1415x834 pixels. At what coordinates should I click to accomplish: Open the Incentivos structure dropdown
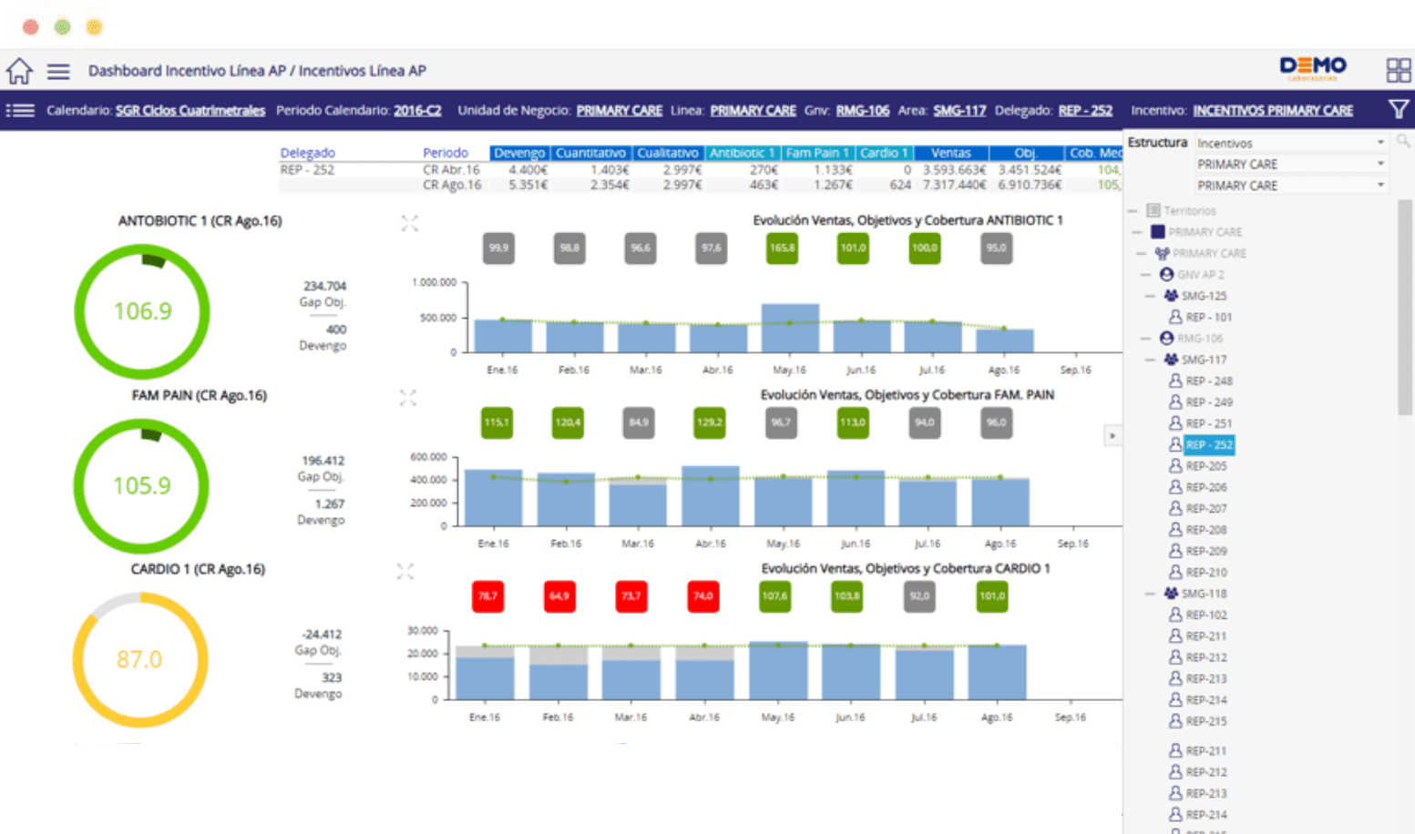[x=1289, y=143]
